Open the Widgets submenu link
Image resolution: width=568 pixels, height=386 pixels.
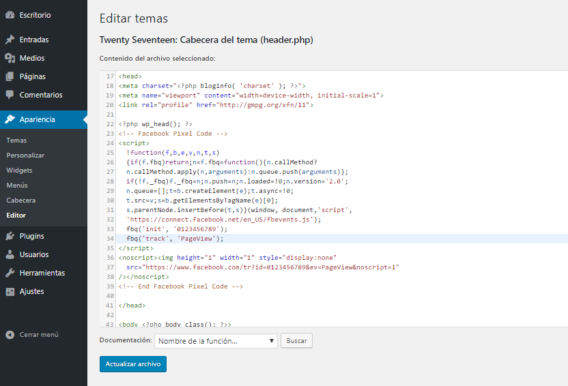click(x=19, y=170)
